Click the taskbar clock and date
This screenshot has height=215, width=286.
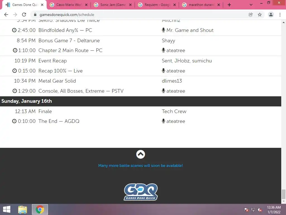(274, 209)
